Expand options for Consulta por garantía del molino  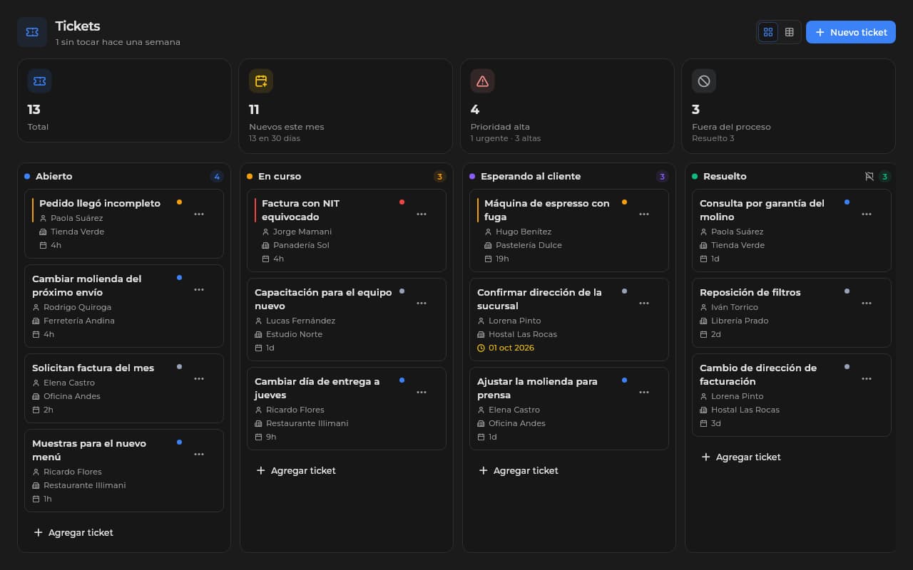(x=867, y=214)
